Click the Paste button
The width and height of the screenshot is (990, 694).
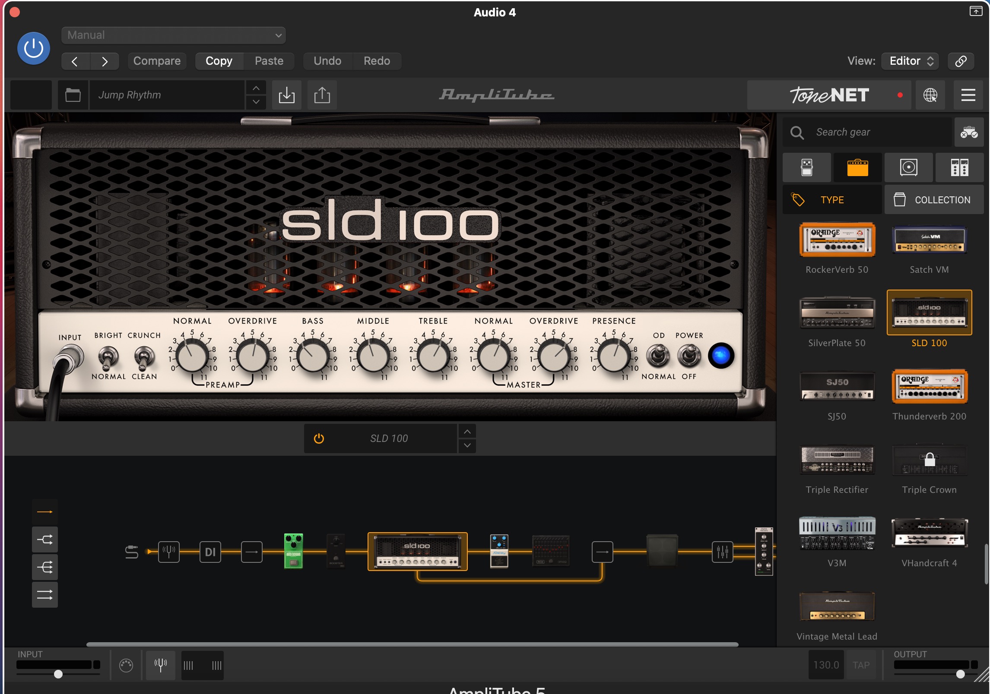269,61
